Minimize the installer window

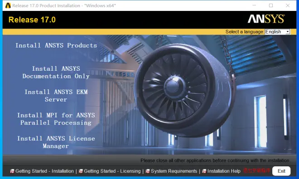[254, 5]
